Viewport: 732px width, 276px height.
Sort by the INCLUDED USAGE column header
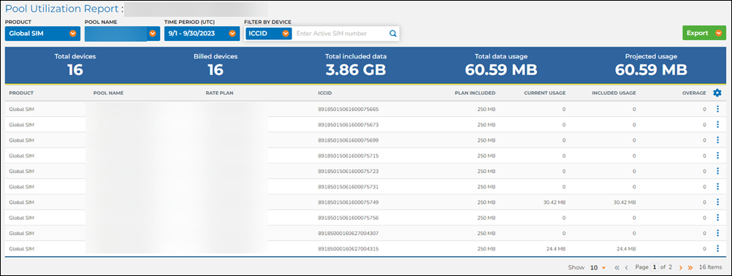(614, 93)
